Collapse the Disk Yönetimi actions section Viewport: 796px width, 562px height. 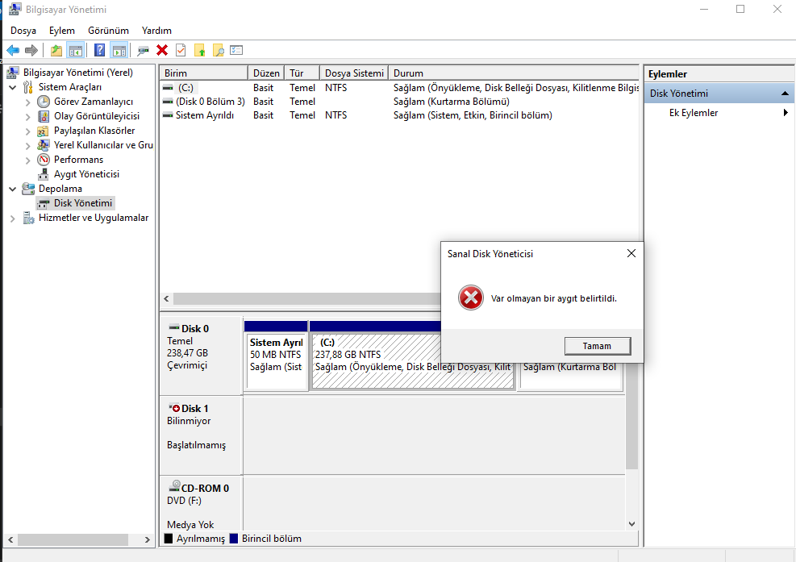785,94
